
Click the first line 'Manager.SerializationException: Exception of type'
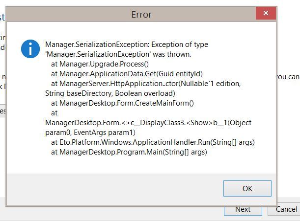pyautogui.click(x=127, y=44)
